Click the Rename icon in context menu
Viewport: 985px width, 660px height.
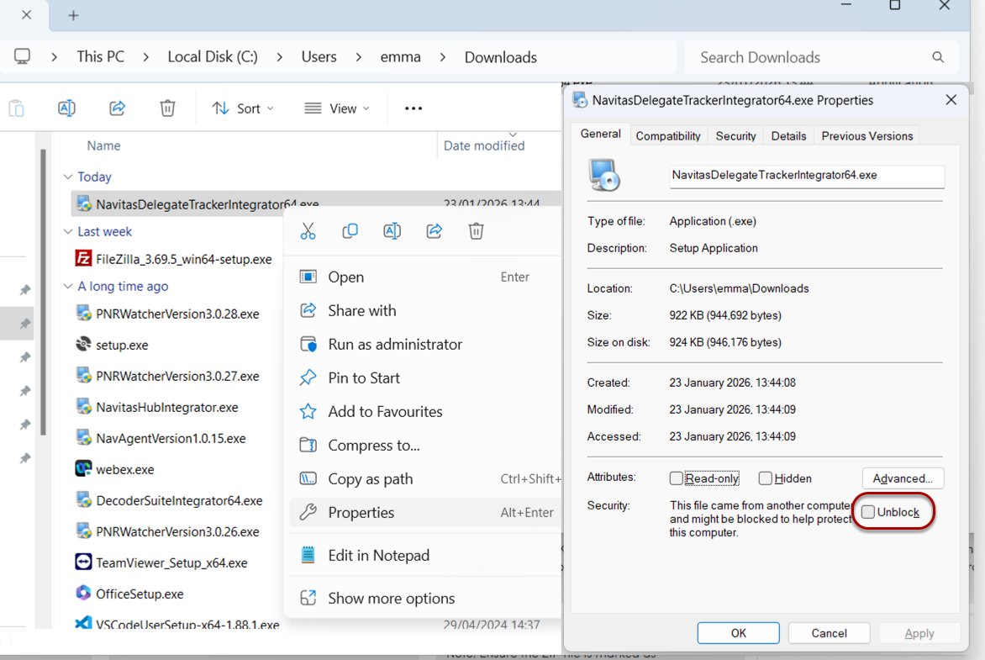[x=392, y=231]
